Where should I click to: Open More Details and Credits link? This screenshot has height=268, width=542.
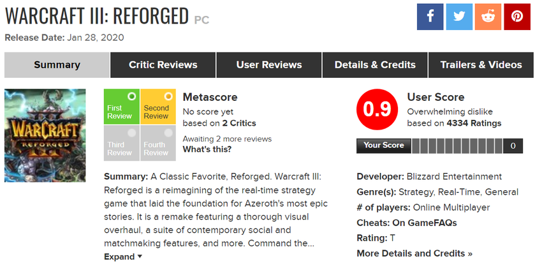tap(414, 253)
